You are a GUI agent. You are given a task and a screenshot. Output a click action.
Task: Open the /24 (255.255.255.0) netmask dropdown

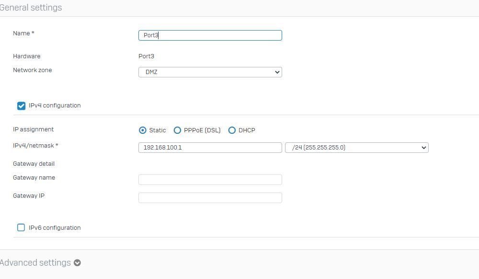click(x=357, y=148)
